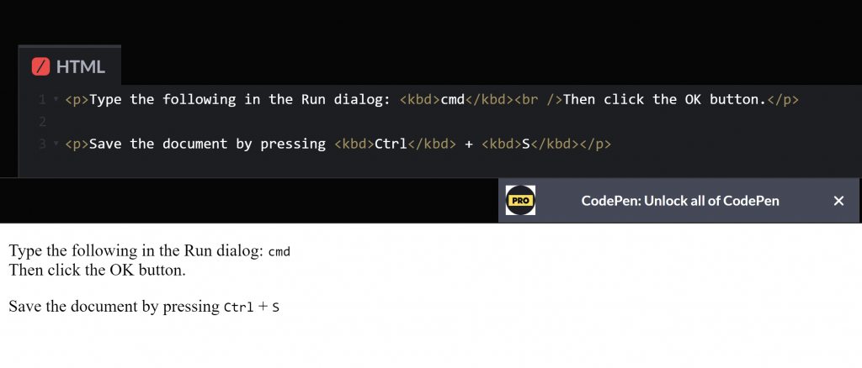This screenshot has height=368, width=862.
Task: Click the rendered 'Ctrl' key in preview
Action: pyautogui.click(x=238, y=308)
